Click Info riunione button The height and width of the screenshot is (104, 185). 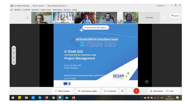[38, 6]
